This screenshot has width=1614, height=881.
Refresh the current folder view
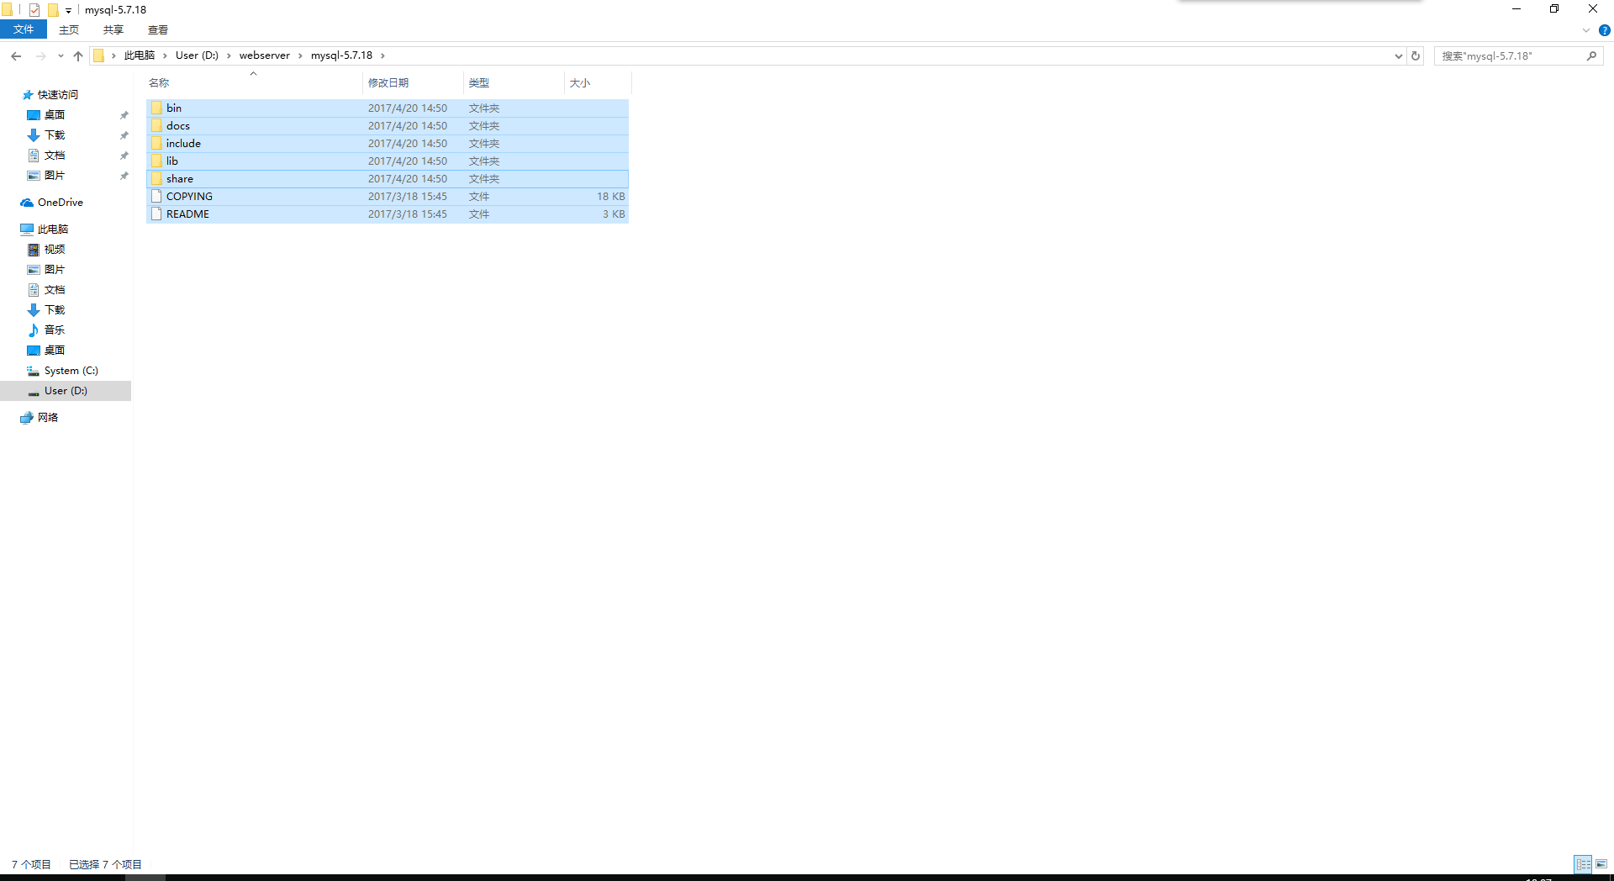(x=1416, y=55)
